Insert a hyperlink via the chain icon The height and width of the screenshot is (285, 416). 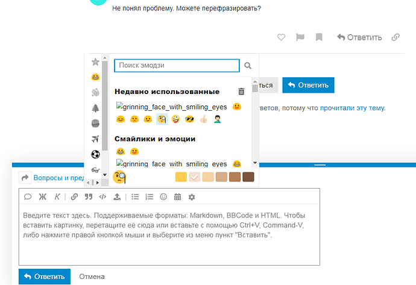(74, 196)
